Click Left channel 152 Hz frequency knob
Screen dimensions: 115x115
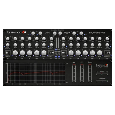click(x=22, y=45)
